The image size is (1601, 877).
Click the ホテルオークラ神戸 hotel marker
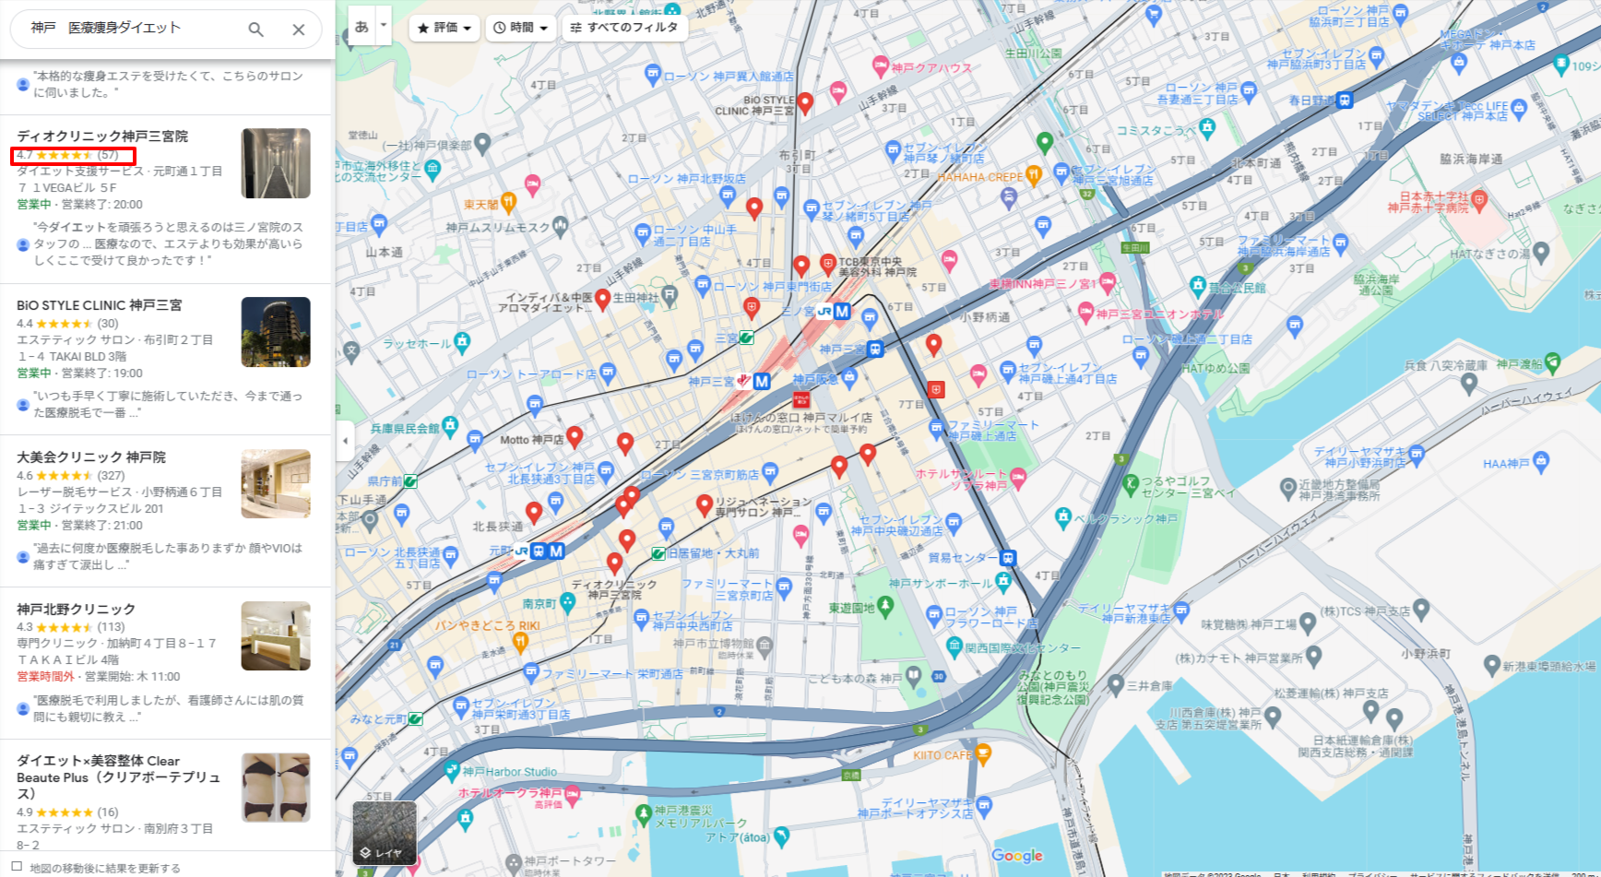(x=572, y=794)
